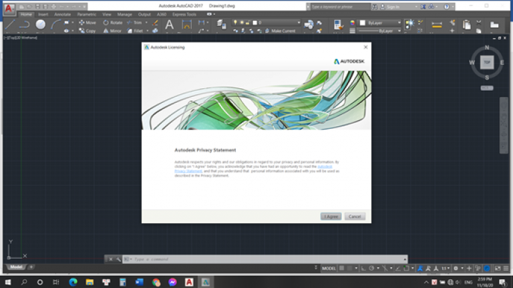
Task: Select the Line tool in ribbon
Action: [x=10, y=24]
